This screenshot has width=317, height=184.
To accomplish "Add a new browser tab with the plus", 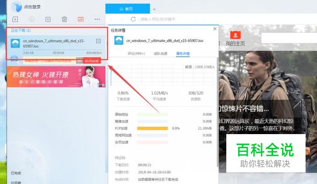I will [154, 9].
